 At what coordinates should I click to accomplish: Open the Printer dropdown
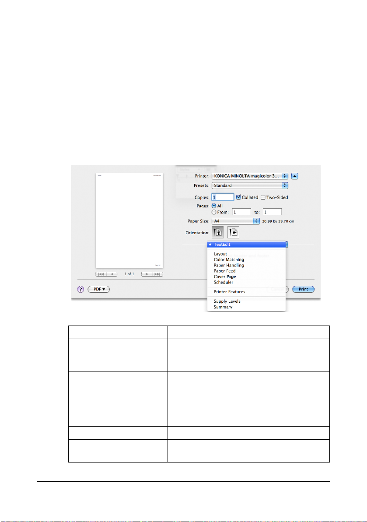(x=250, y=176)
